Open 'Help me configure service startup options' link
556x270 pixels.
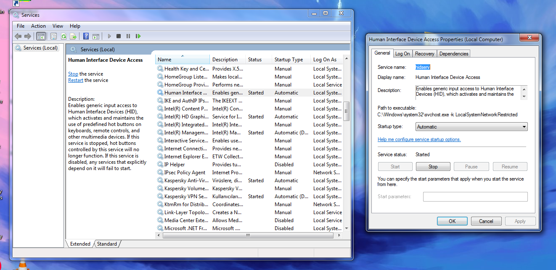(x=419, y=139)
